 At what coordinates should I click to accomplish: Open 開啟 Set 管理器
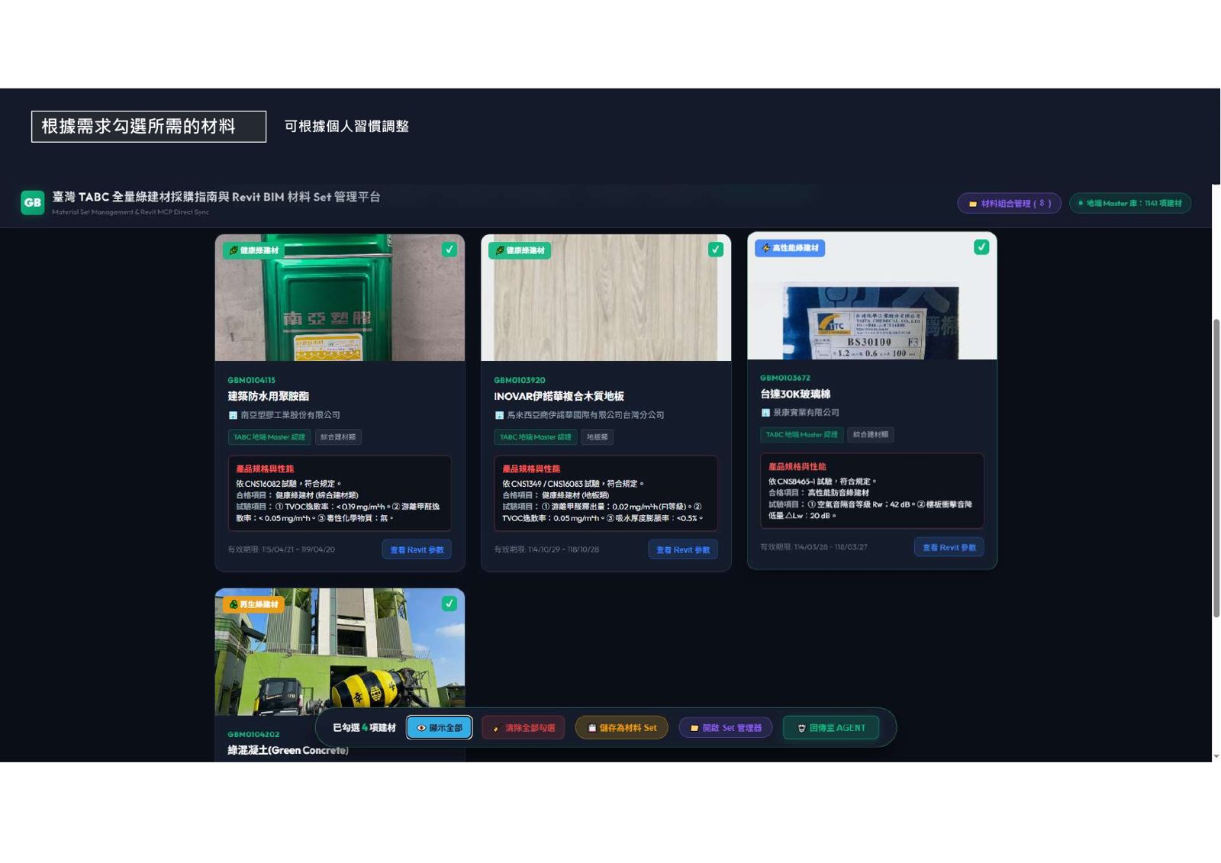click(726, 728)
